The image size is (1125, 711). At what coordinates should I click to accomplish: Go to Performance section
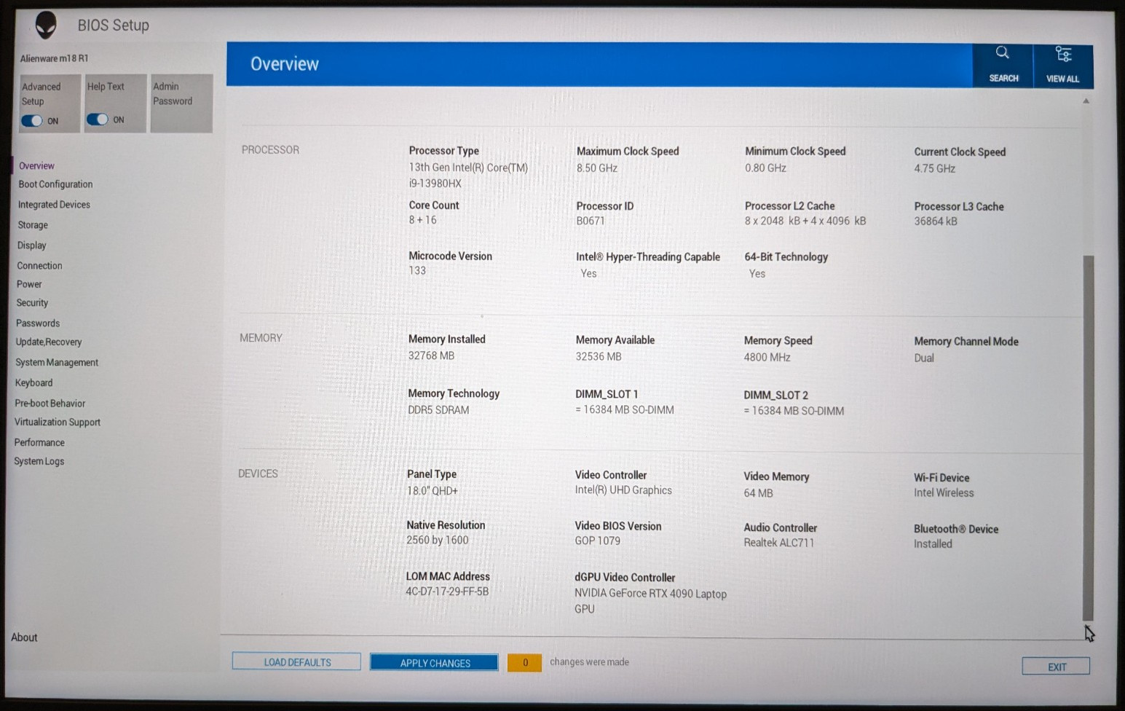(39, 442)
